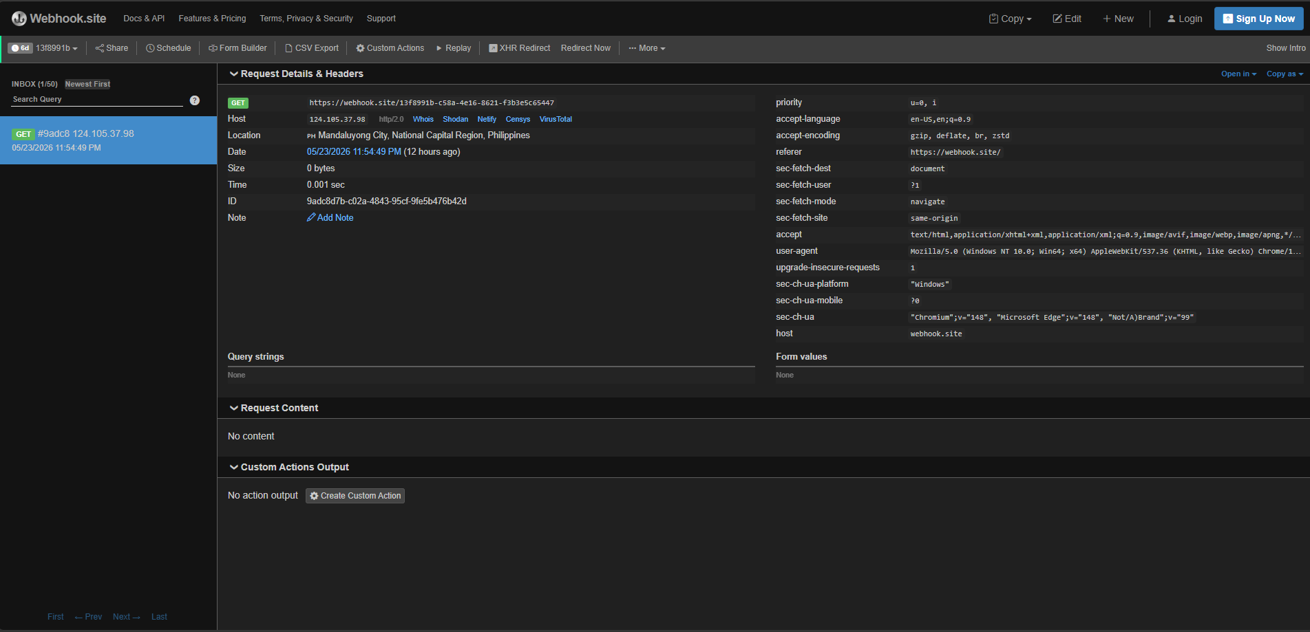Image resolution: width=1310 pixels, height=632 pixels.
Task: Open the Copy dropdown
Action: click(1010, 19)
